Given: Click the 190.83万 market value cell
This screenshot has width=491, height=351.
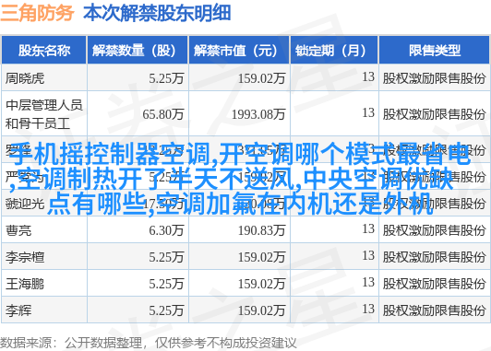Looking at the screenshot, I should pyautogui.click(x=261, y=230).
